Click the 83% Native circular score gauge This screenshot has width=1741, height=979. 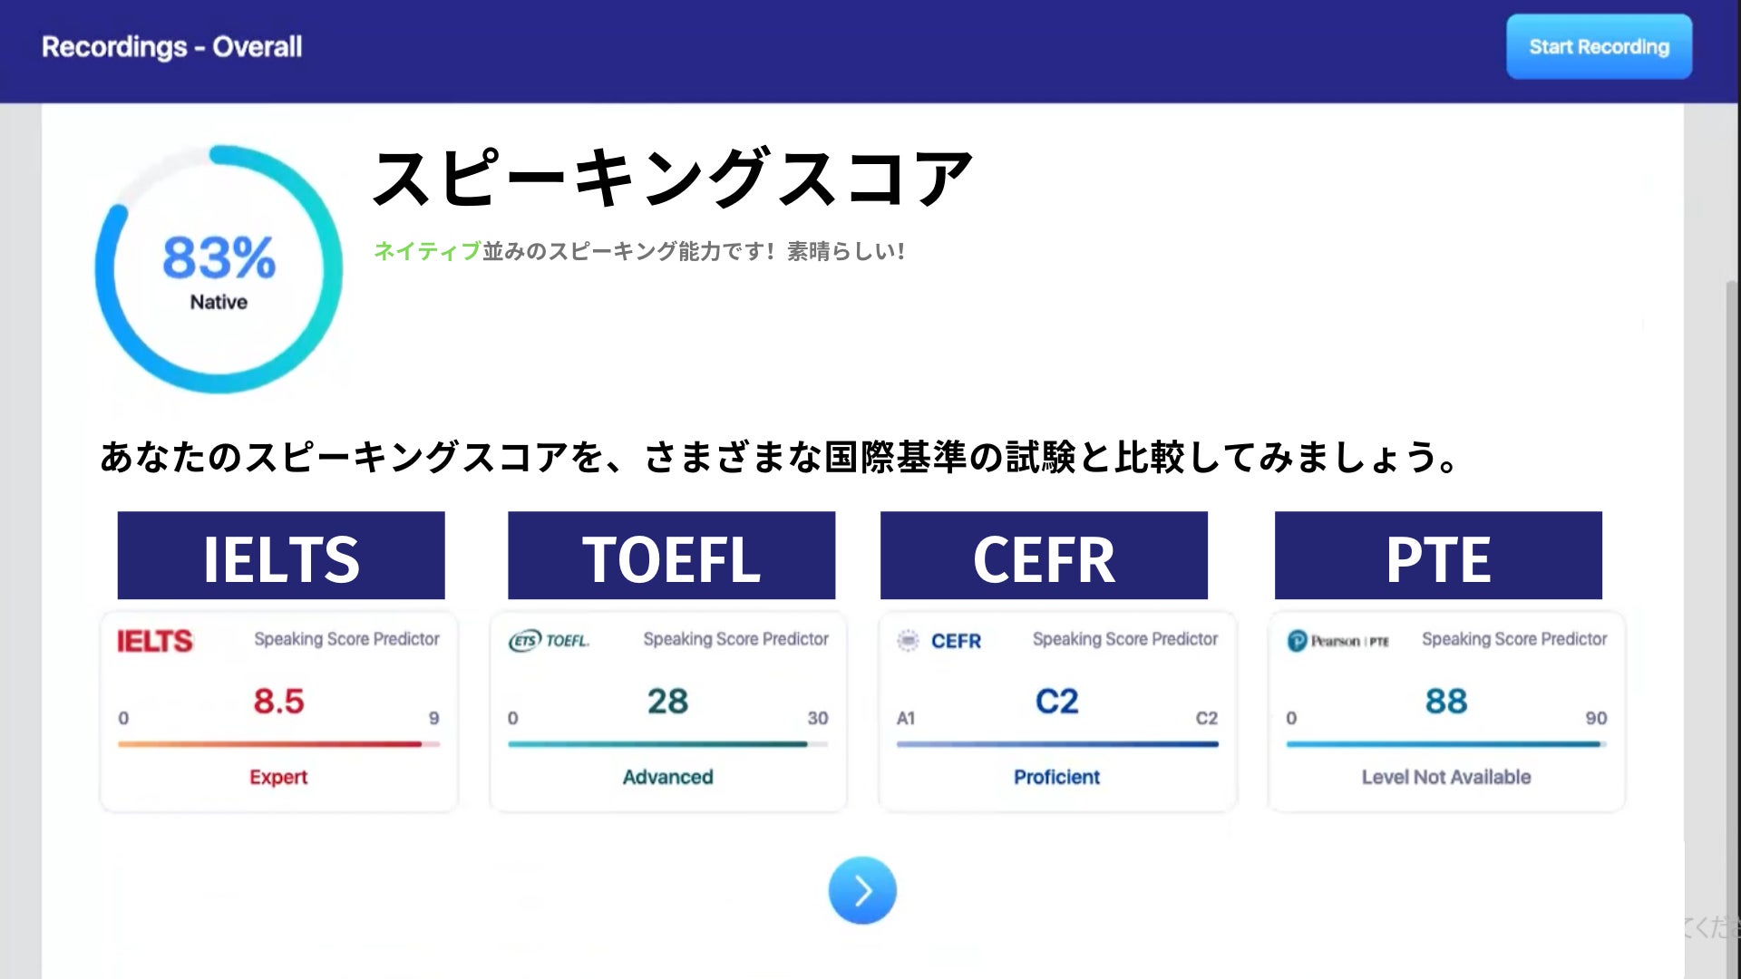click(219, 269)
